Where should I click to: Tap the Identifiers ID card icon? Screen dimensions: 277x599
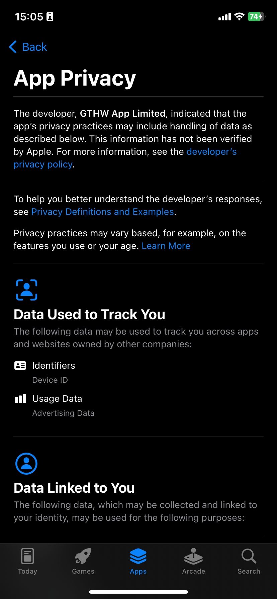coord(20,365)
